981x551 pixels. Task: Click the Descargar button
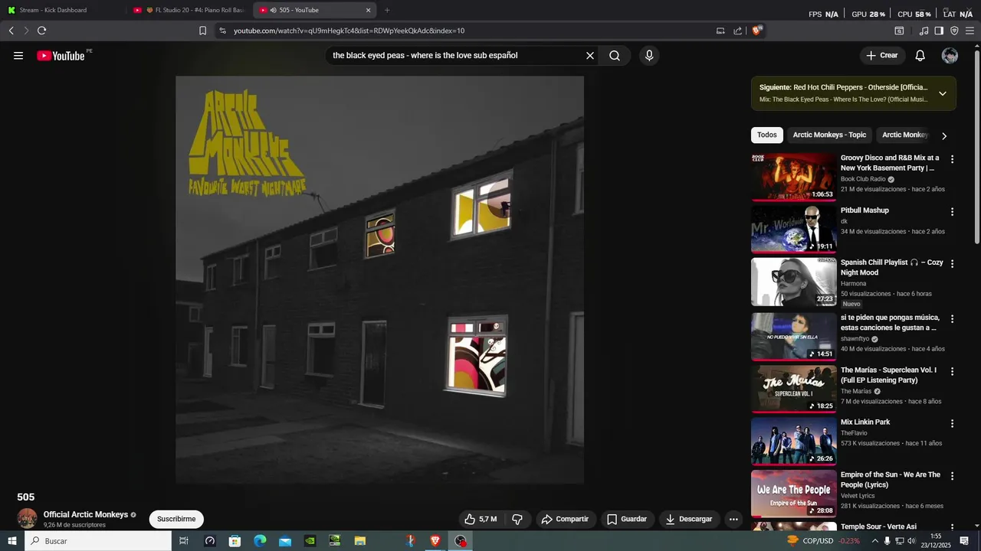coord(689,519)
